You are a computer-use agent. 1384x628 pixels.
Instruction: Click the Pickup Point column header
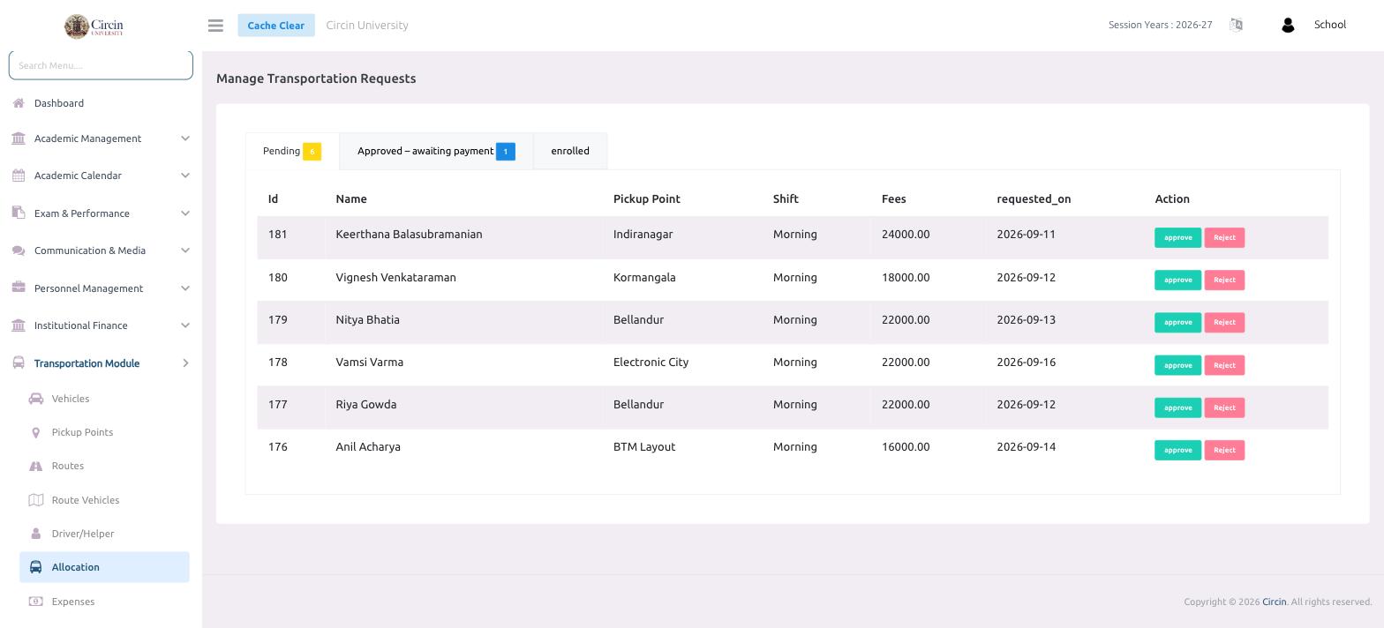647,198
